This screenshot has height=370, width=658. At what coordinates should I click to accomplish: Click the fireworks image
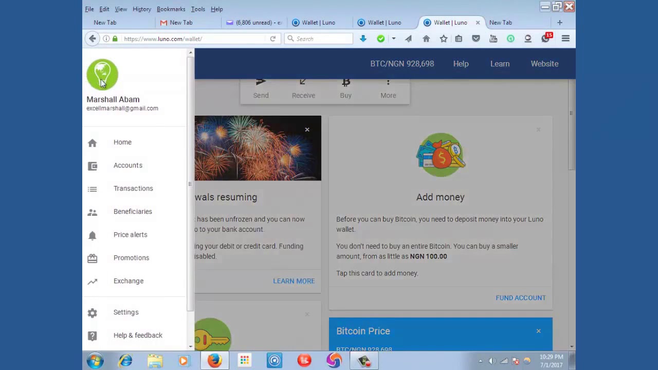tap(258, 148)
